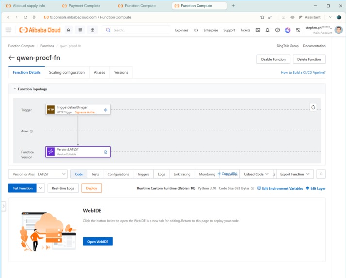Click the search magnifier icon
346x278 pixels.
(x=108, y=30)
